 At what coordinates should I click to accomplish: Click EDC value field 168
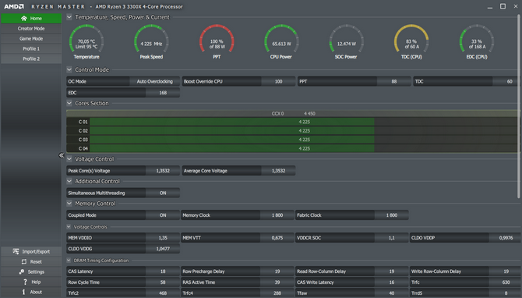coord(163,93)
